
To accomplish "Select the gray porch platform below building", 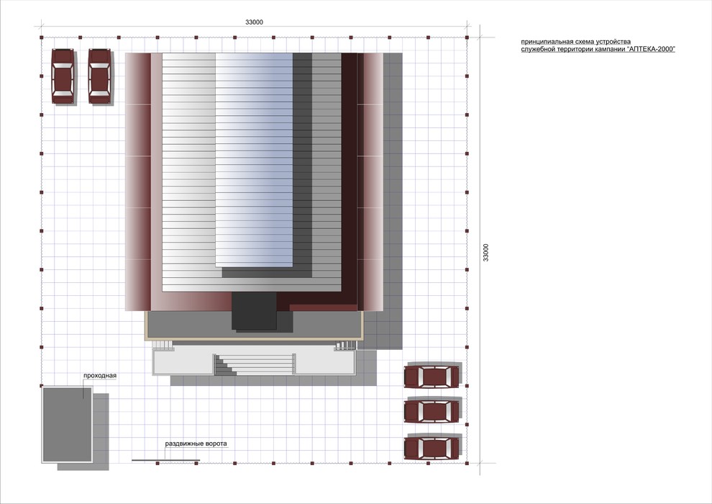I will pos(255,325).
